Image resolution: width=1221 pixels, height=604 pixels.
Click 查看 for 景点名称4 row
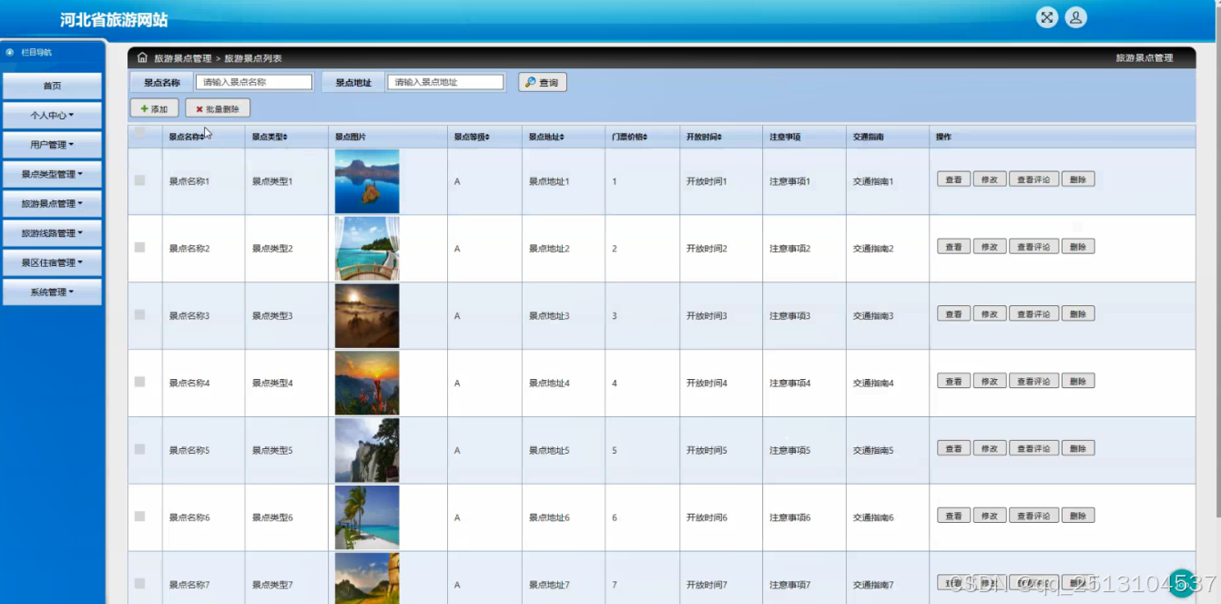(953, 382)
